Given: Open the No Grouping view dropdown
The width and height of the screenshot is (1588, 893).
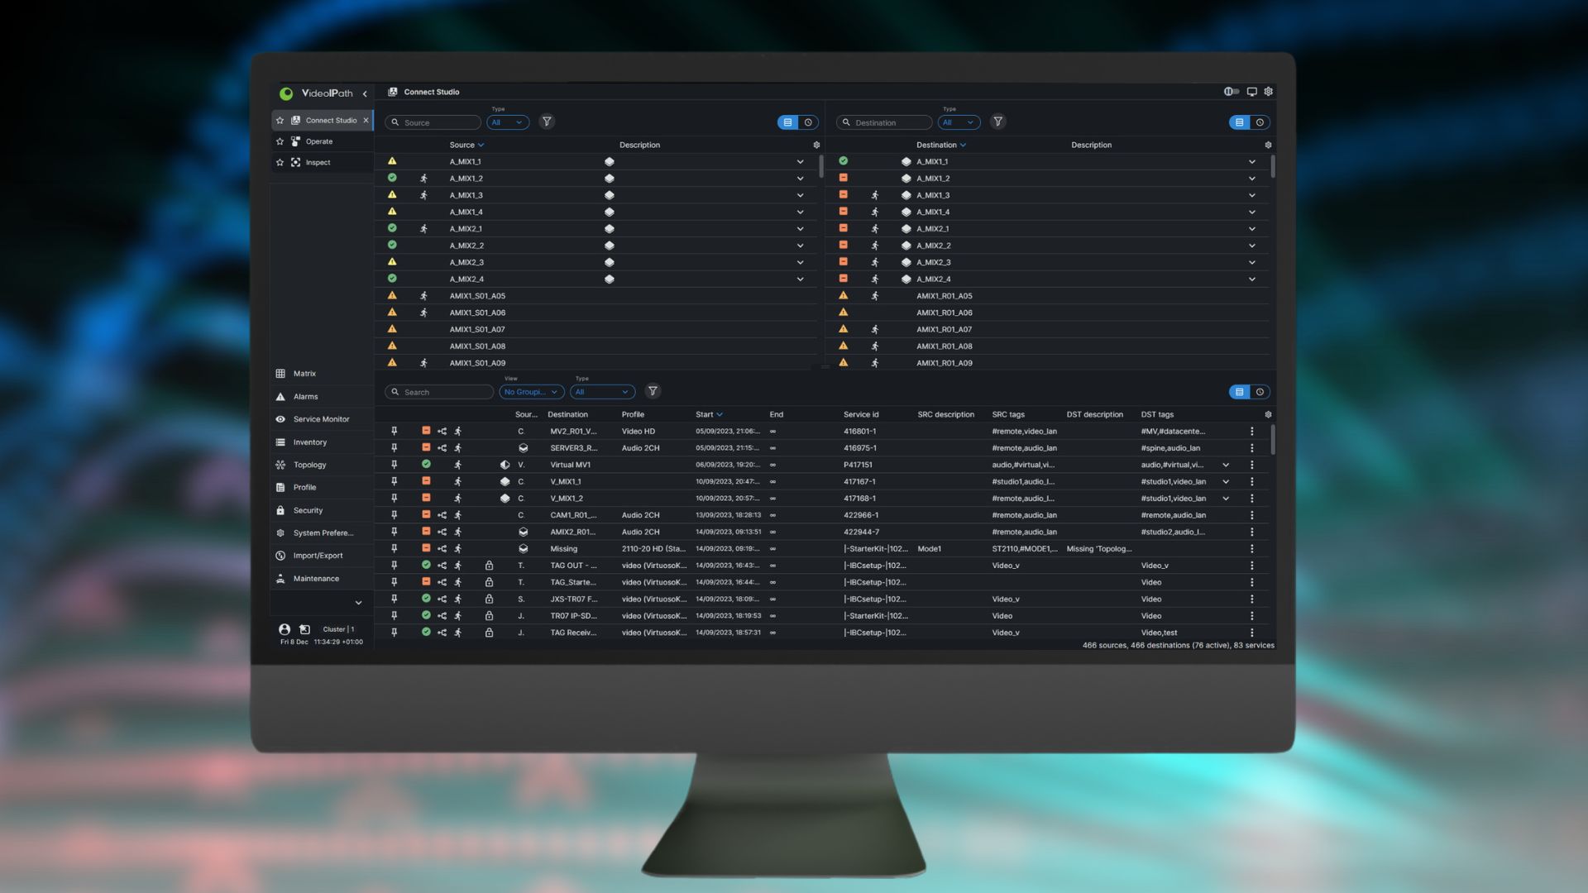Looking at the screenshot, I should tap(530, 391).
